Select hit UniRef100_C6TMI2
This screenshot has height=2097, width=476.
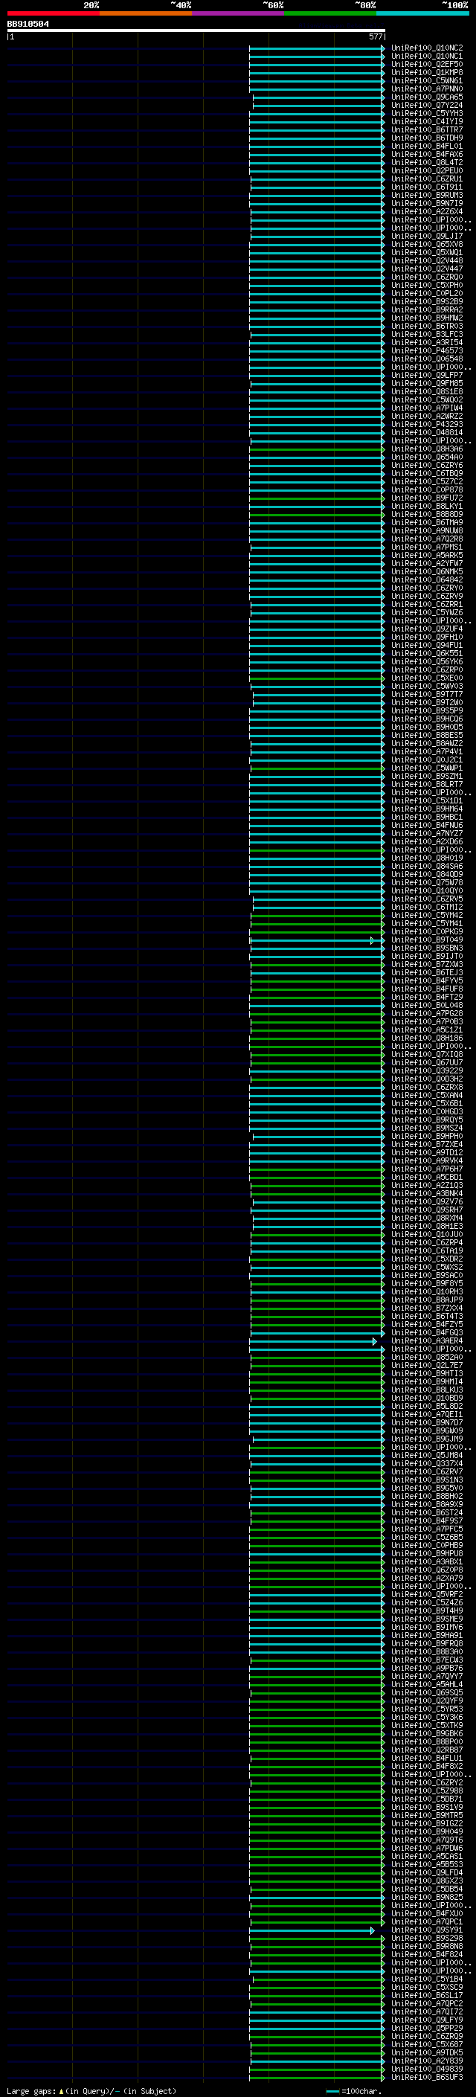click(426, 907)
